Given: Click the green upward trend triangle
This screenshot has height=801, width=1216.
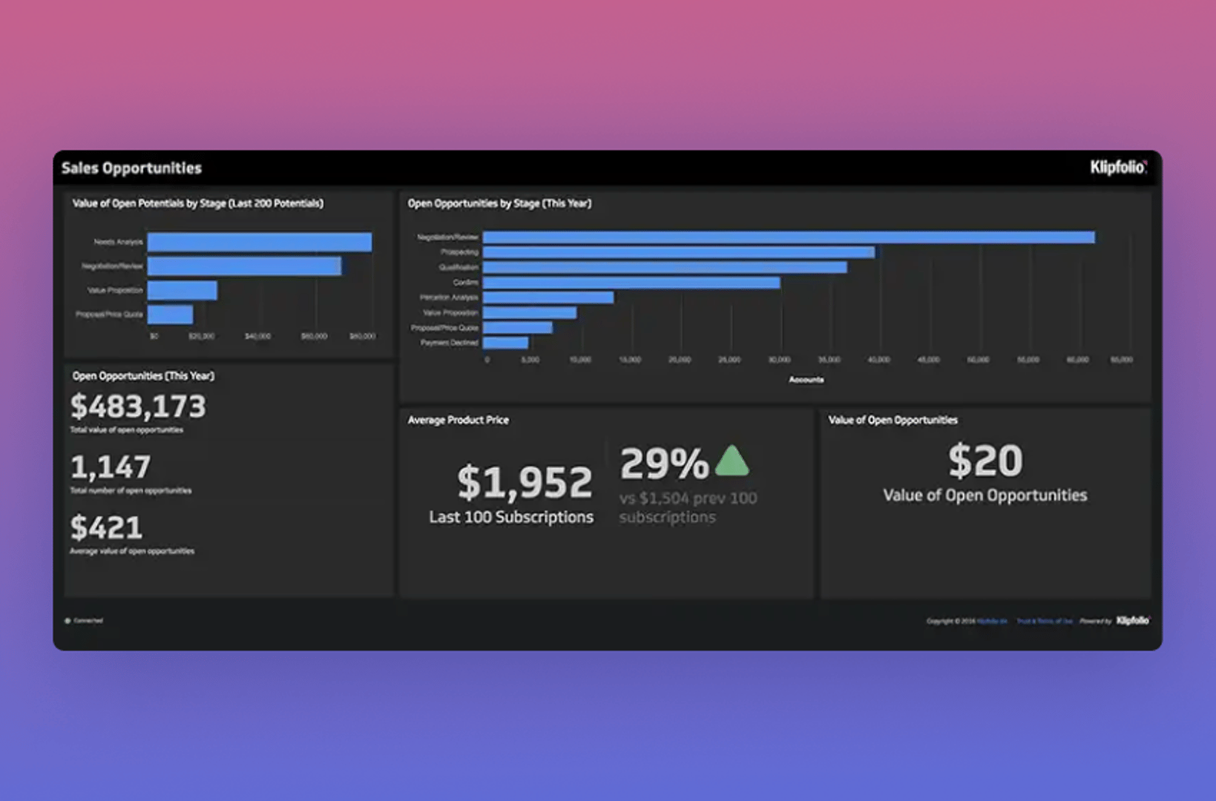Looking at the screenshot, I should point(733,462).
